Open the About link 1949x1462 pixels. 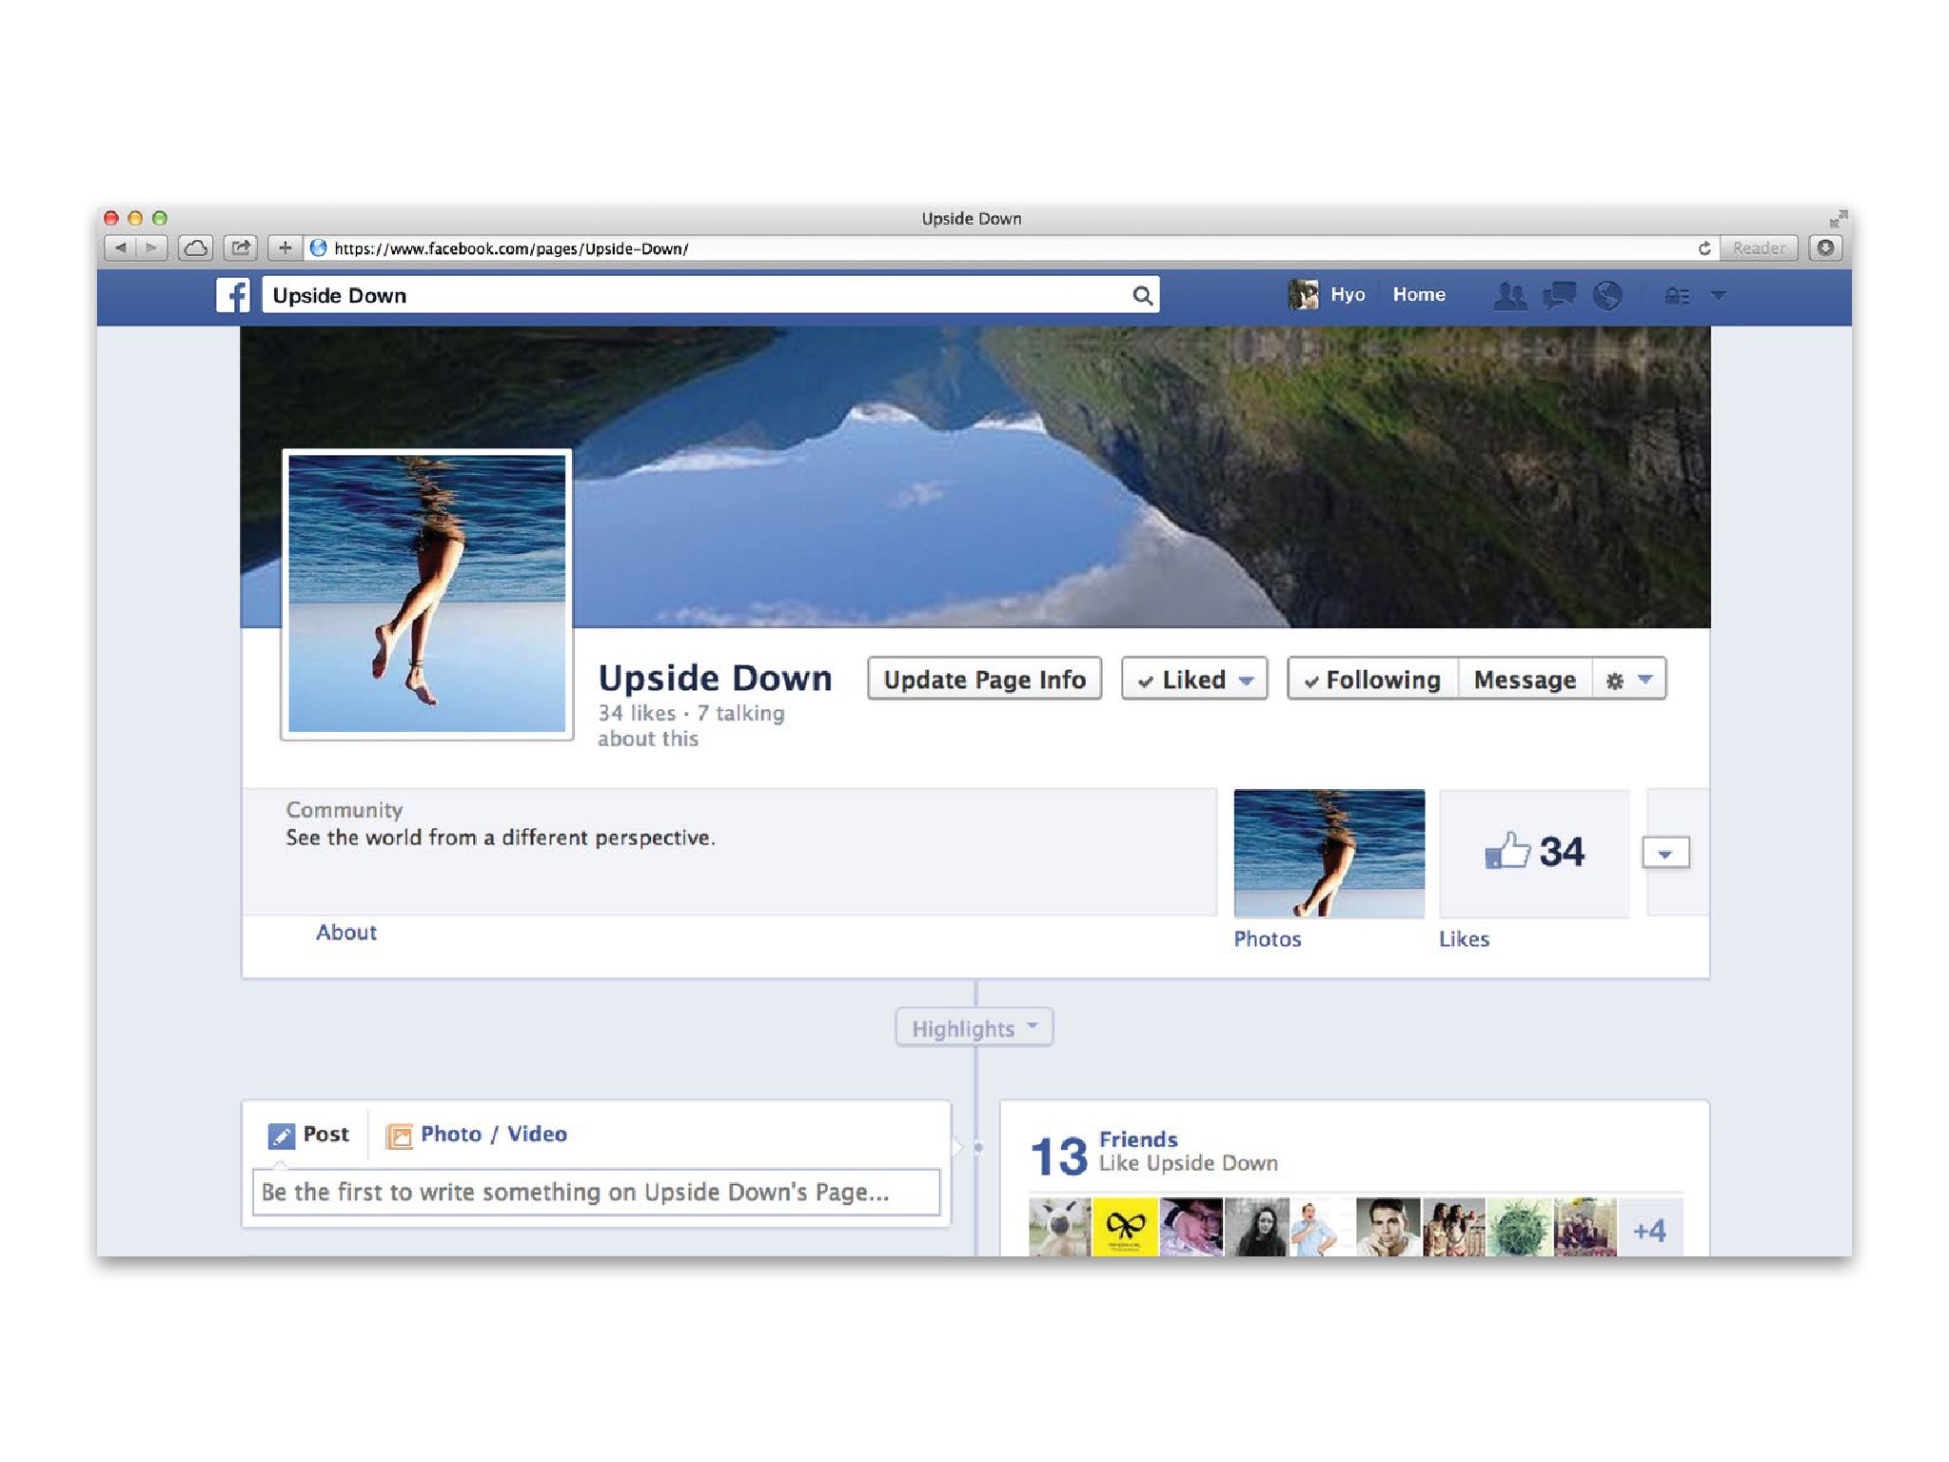(x=345, y=933)
